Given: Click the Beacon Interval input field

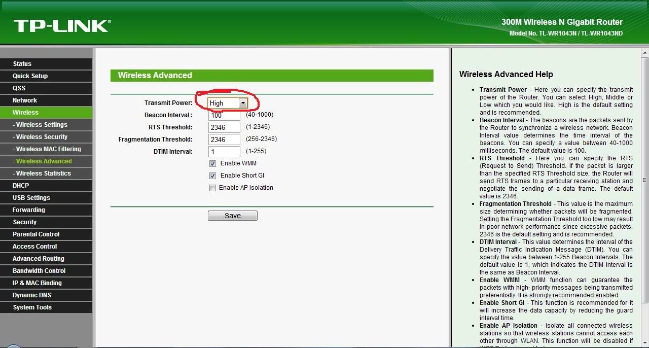Looking at the screenshot, I should pos(224,115).
